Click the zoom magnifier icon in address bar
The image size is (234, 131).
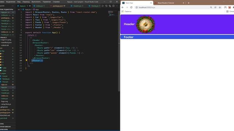pos(211,7)
